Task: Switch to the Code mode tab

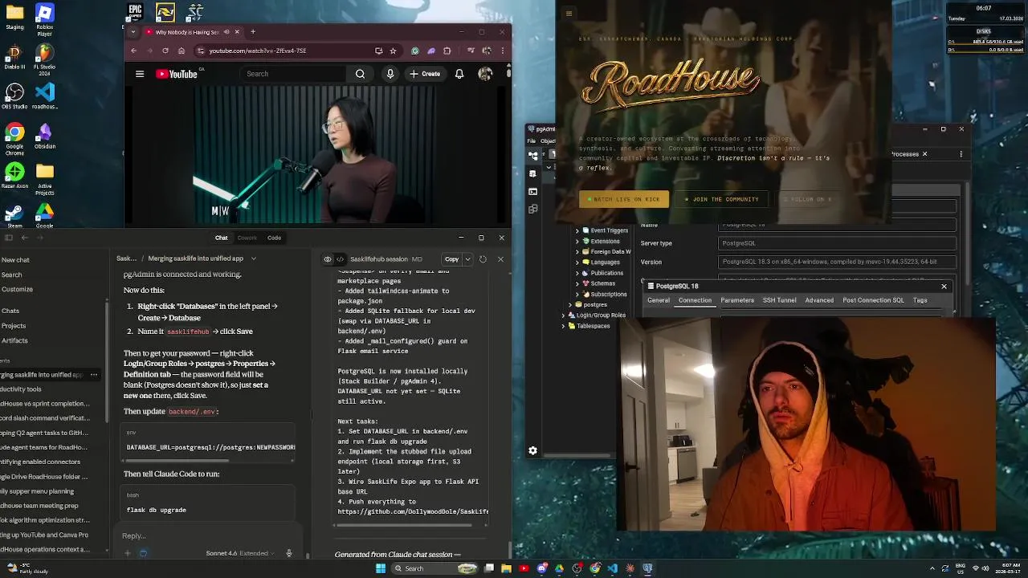Action: tap(274, 238)
